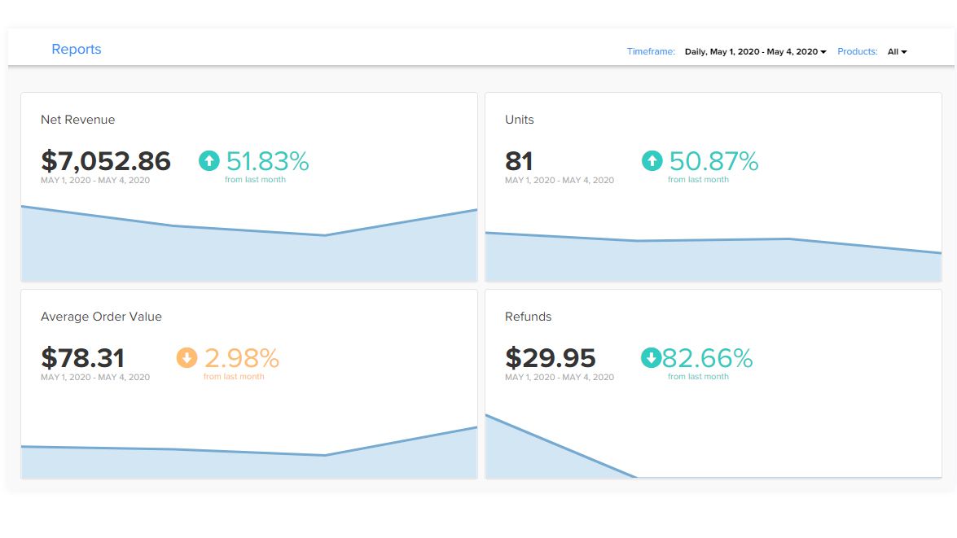Click the Units green up-arrow icon

652,161
